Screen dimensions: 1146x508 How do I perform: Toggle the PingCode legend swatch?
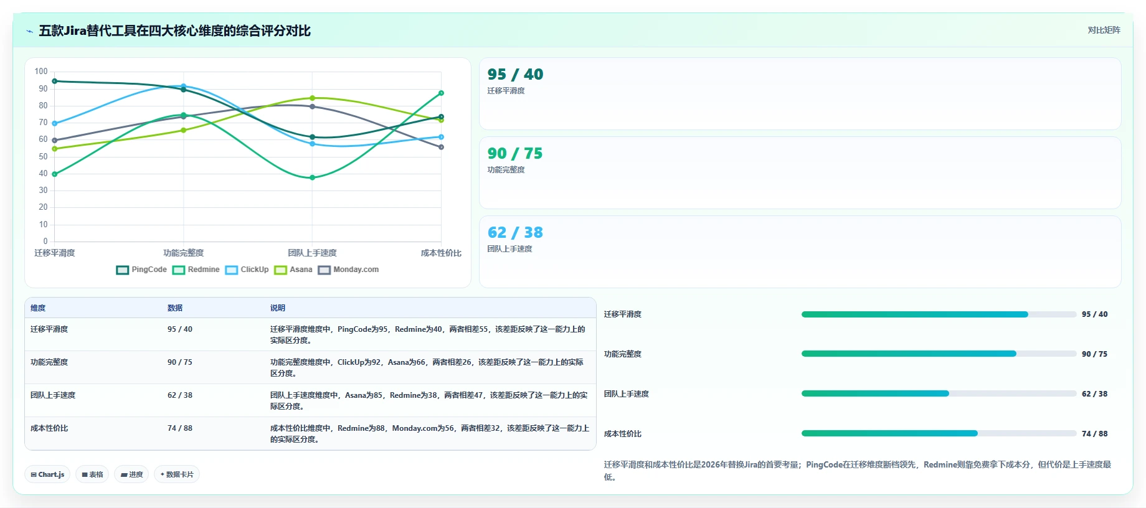click(x=123, y=270)
